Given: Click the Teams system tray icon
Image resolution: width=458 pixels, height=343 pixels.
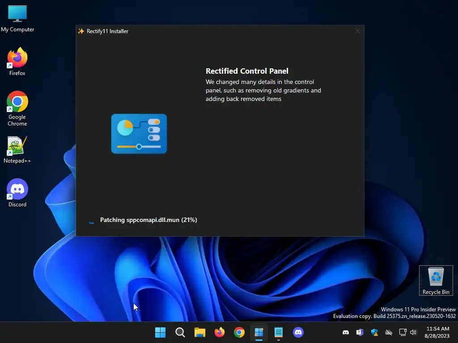Looking at the screenshot, I should click(x=360, y=332).
